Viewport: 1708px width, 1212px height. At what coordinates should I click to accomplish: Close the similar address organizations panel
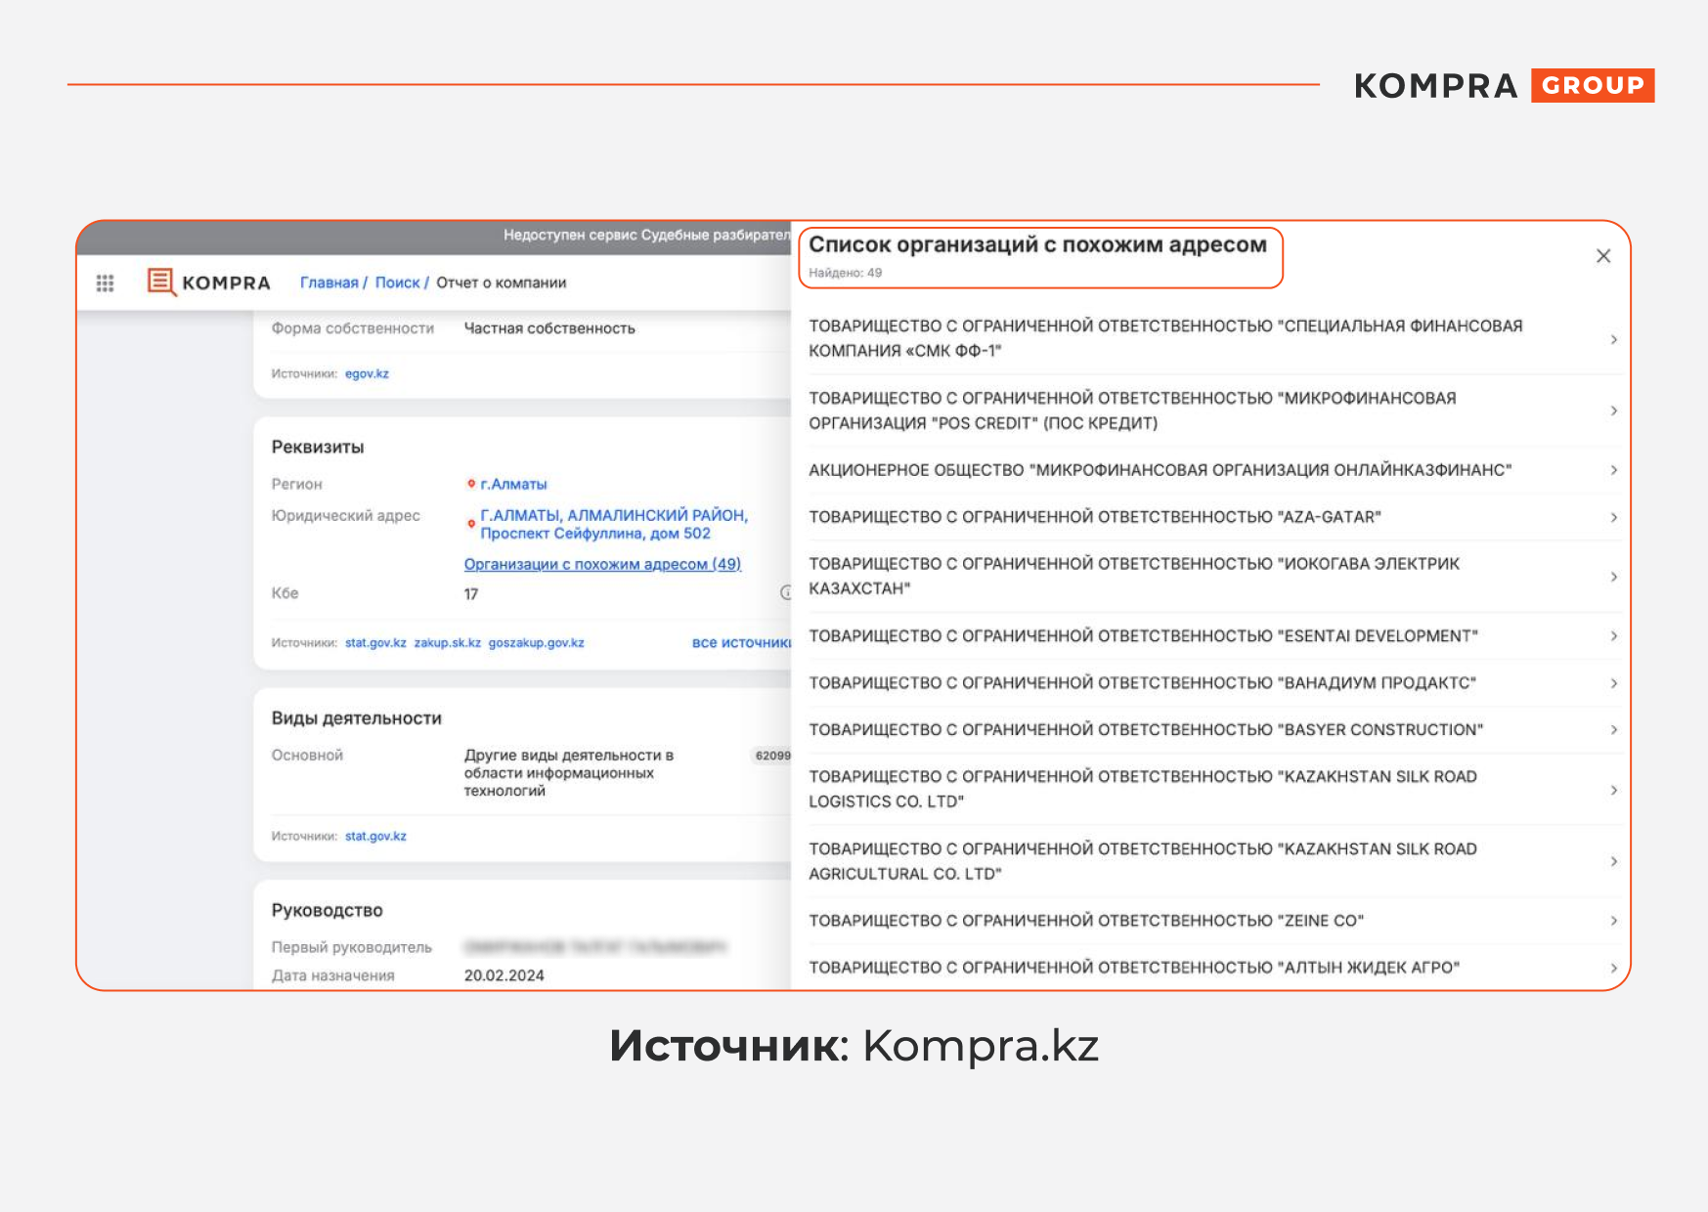[1603, 256]
